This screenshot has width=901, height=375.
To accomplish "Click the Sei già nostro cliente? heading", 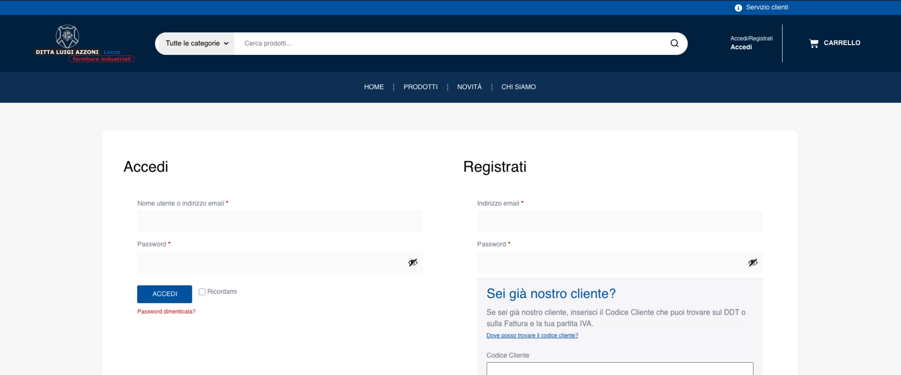I will click(551, 294).
